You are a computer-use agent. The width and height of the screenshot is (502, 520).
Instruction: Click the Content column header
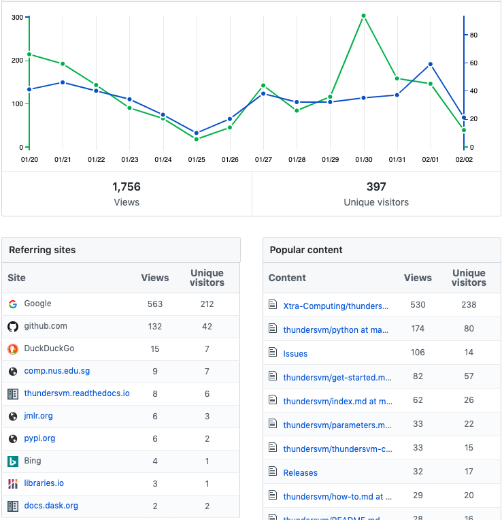[x=287, y=278]
